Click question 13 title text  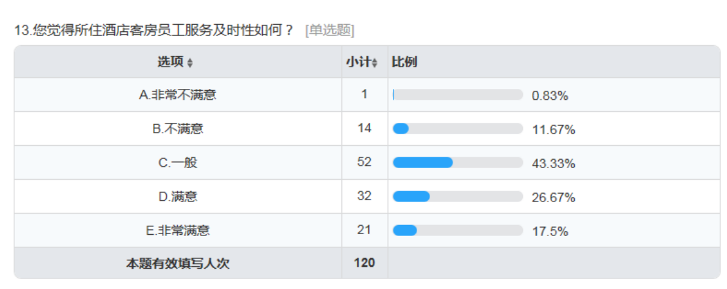(x=154, y=31)
